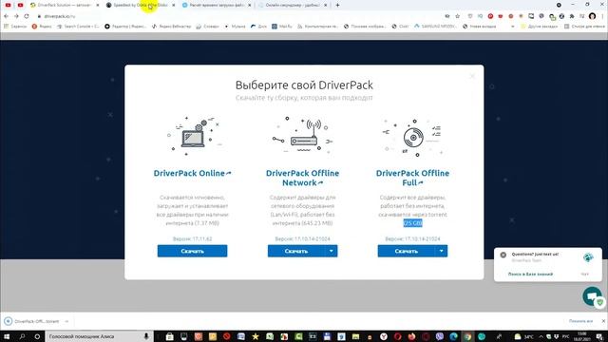Screen dimensions: 608x342
Task: Close the Онлайн секундомер tab
Action: tap(325, 5)
